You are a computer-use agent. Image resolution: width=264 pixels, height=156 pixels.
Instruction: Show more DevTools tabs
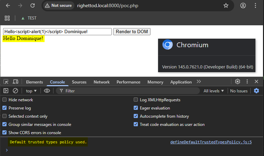click(x=199, y=82)
